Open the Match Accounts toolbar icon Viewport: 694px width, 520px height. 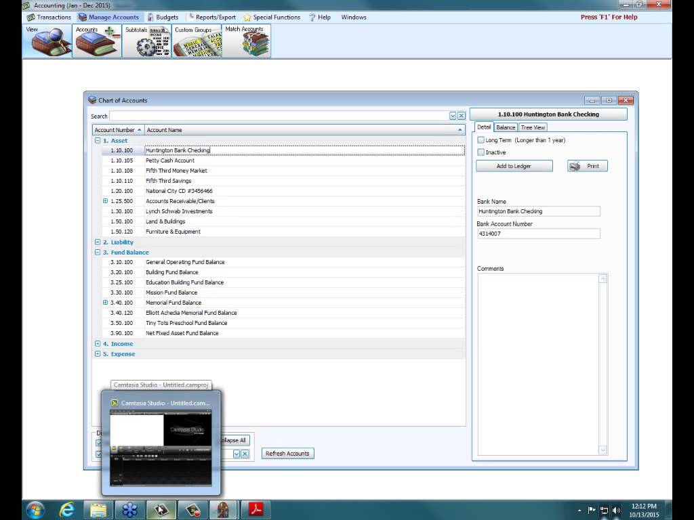246,41
